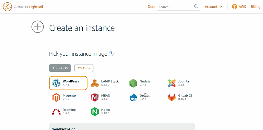Viewport: 263px width, 130px height.
Task: Go to Billing page
Action: (256, 7)
